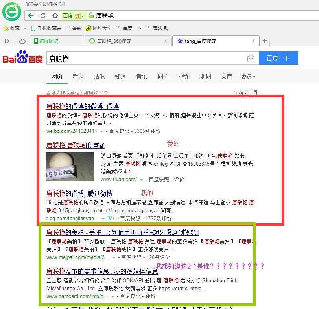Open the 手机收藏夹 bookmark
This screenshot has height=309, width=319.
(46, 28)
